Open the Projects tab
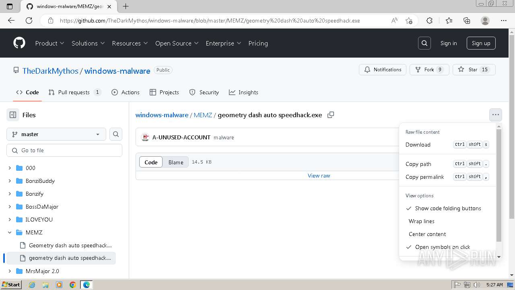The height and width of the screenshot is (290, 515). tap(164, 92)
